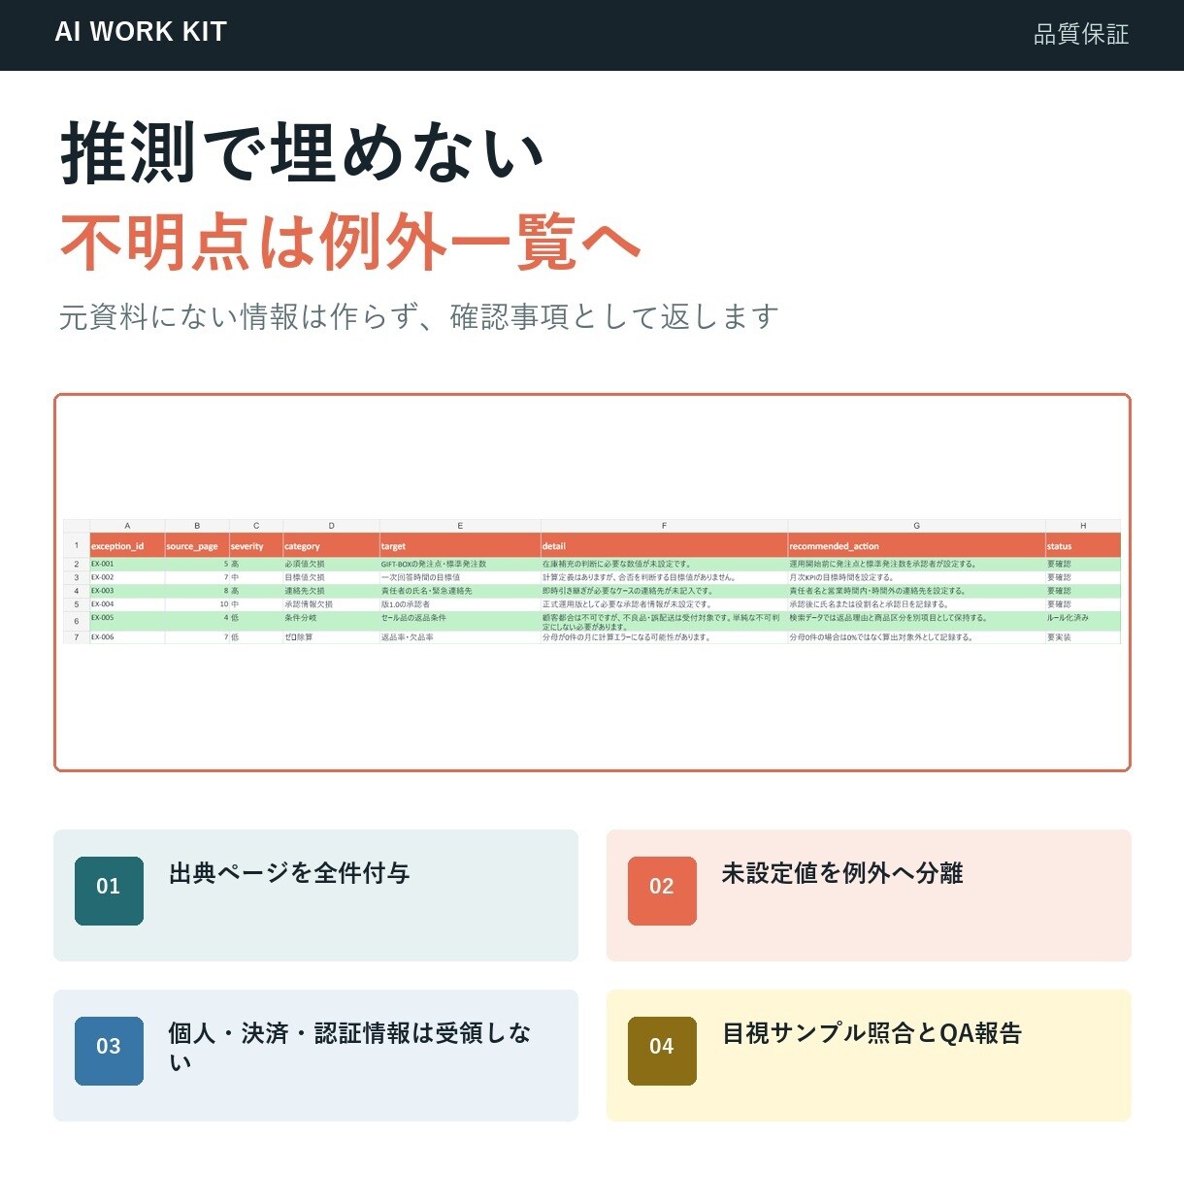Click the detail header cell
The width and height of the screenshot is (1184, 1203).
(x=664, y=545)
